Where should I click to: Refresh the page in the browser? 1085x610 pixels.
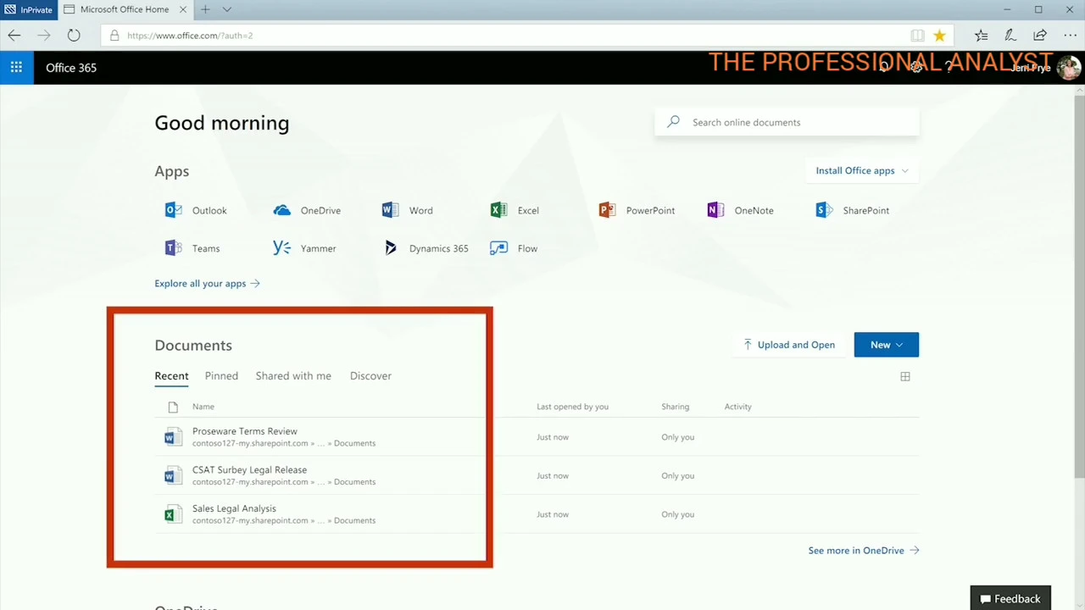pos(74,36)
